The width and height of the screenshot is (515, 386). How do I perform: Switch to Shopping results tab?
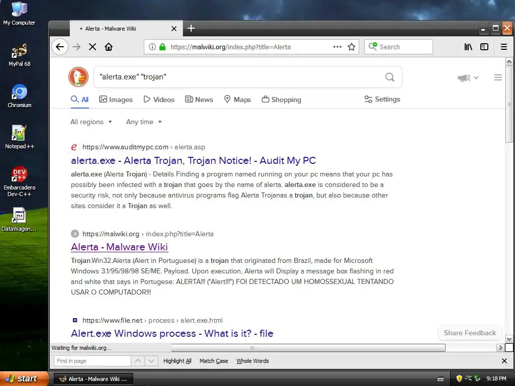tap(282, 100)
